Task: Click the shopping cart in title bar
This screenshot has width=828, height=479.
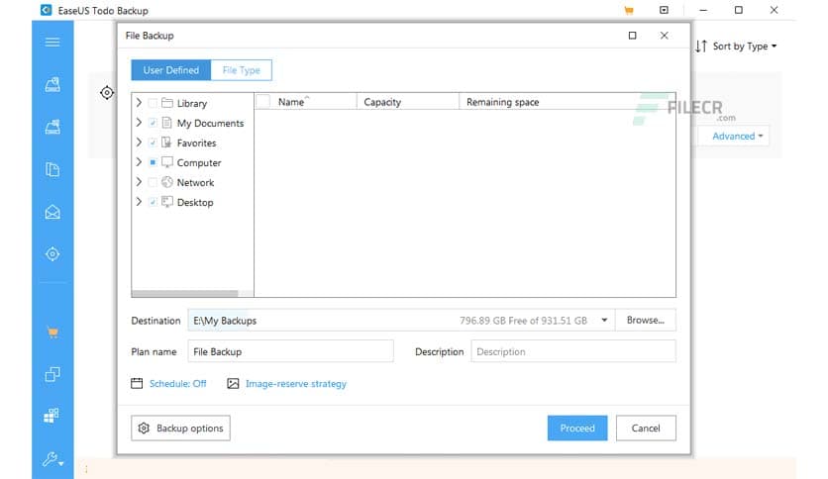Action: [628, 10]
